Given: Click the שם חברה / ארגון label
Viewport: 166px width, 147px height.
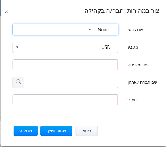Looking at the screenshot, I should tap(142, 82).
